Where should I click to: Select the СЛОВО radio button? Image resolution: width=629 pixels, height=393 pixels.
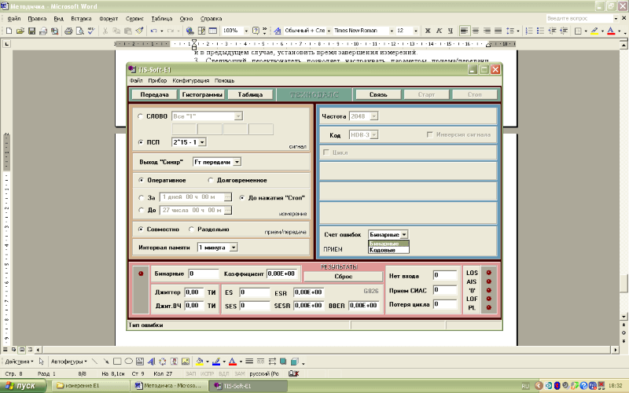pyautogui.click(x=141, y=116)
